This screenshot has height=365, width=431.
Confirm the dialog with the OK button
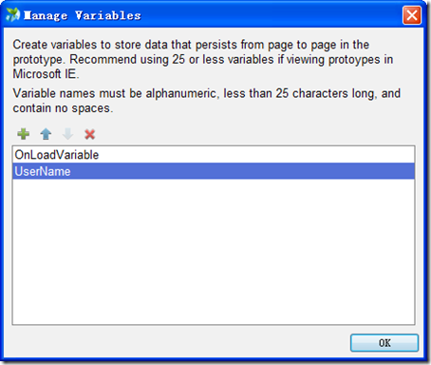click(x=384, y=343)
